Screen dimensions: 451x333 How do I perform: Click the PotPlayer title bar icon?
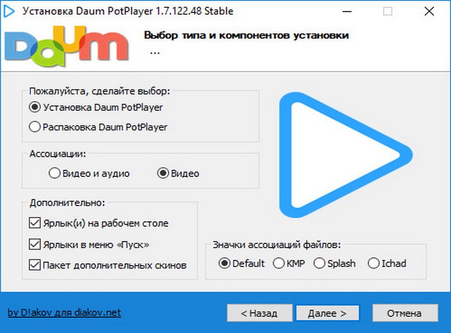[9, 11]
